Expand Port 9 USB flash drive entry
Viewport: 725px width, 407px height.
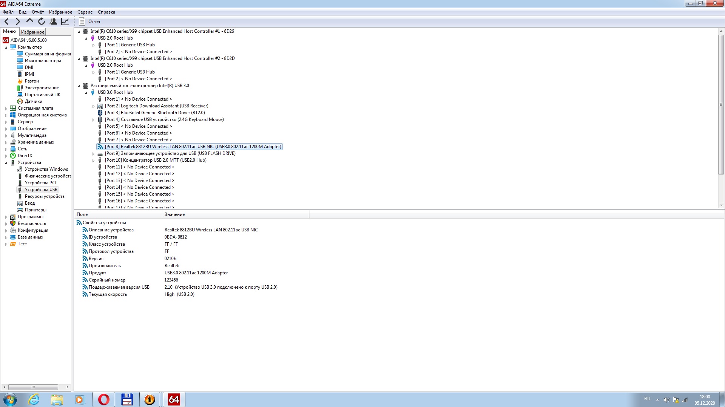[x=94, y=154]
